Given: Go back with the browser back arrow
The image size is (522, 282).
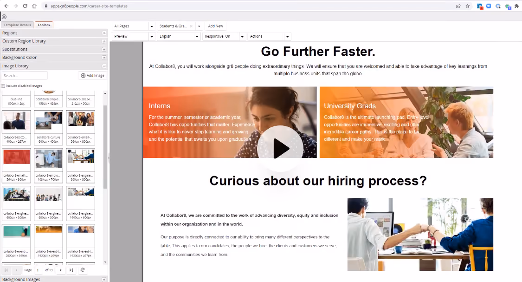Looking at the screenshot, I should [6, 6].
